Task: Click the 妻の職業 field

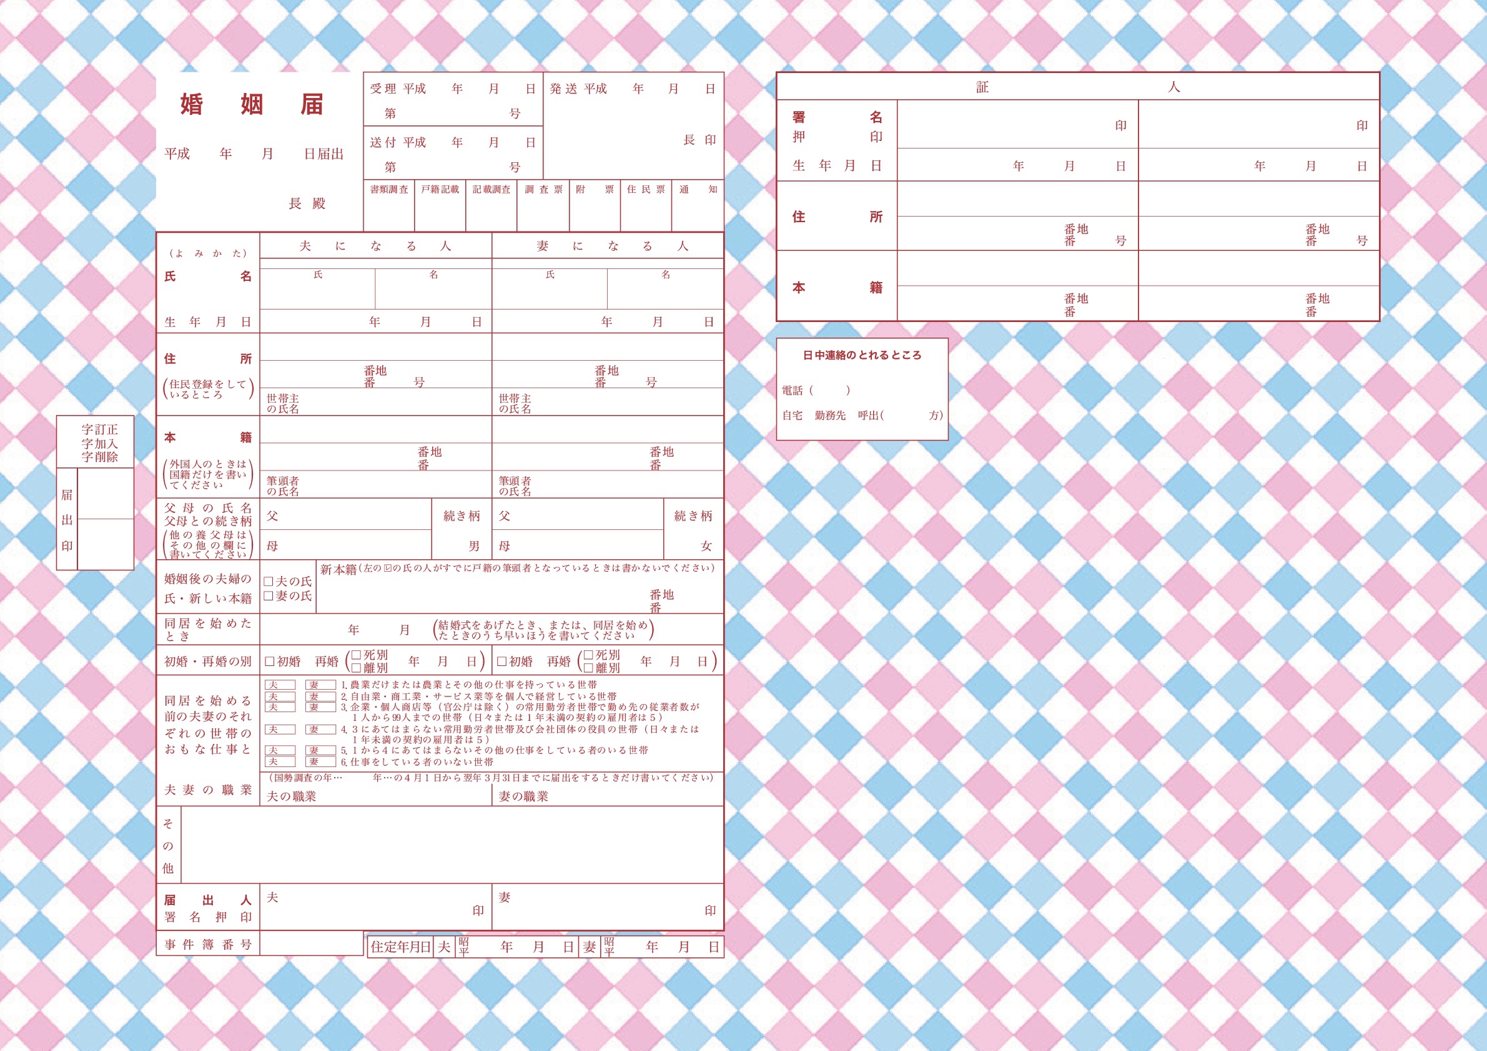Action: (608, 795)
